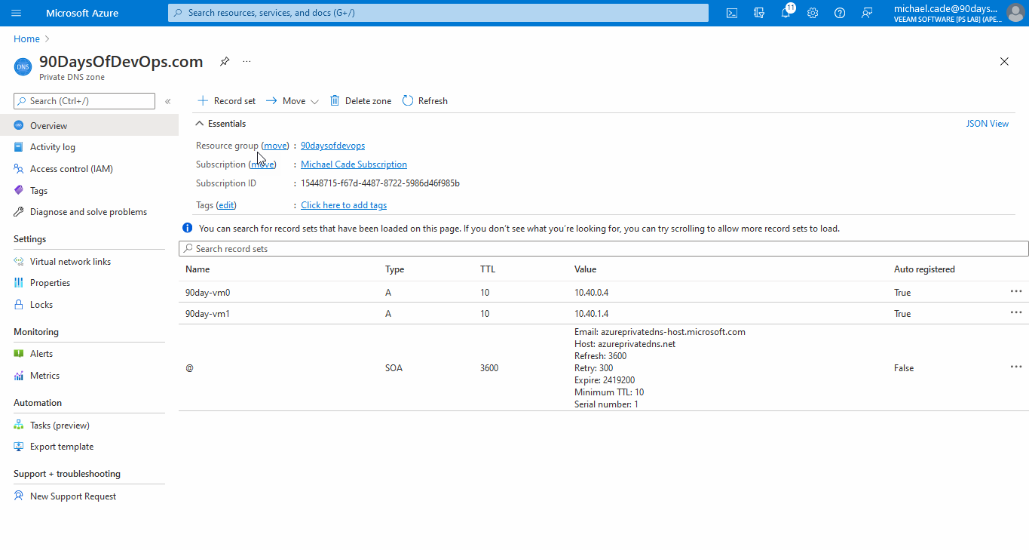Open portal settings gear
1029x550 pixels.
[x=813, y=13]
